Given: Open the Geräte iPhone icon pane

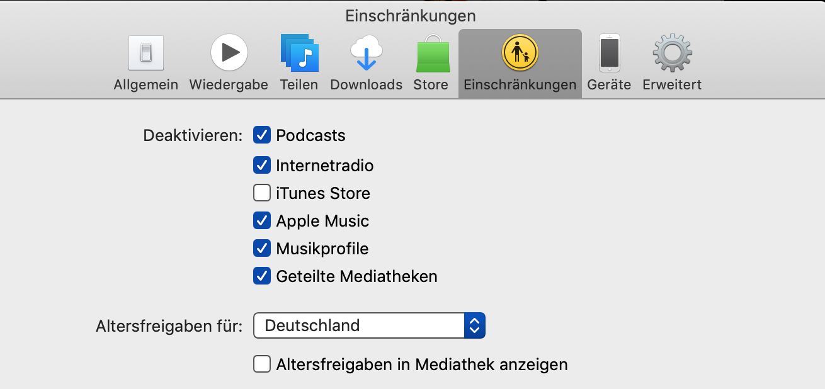Looking at the screenshot, I should pyautogui.click(x=609, y=53).
